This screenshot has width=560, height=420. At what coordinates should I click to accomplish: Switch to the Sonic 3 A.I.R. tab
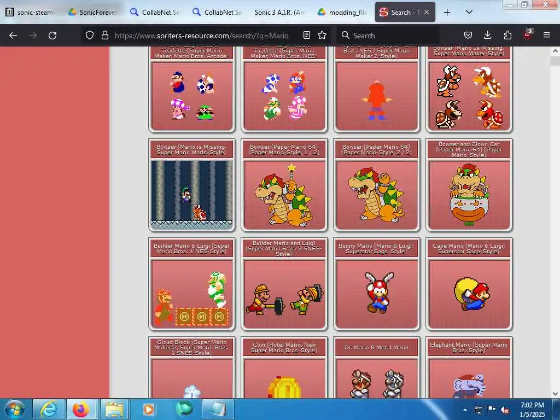[279, 13]
